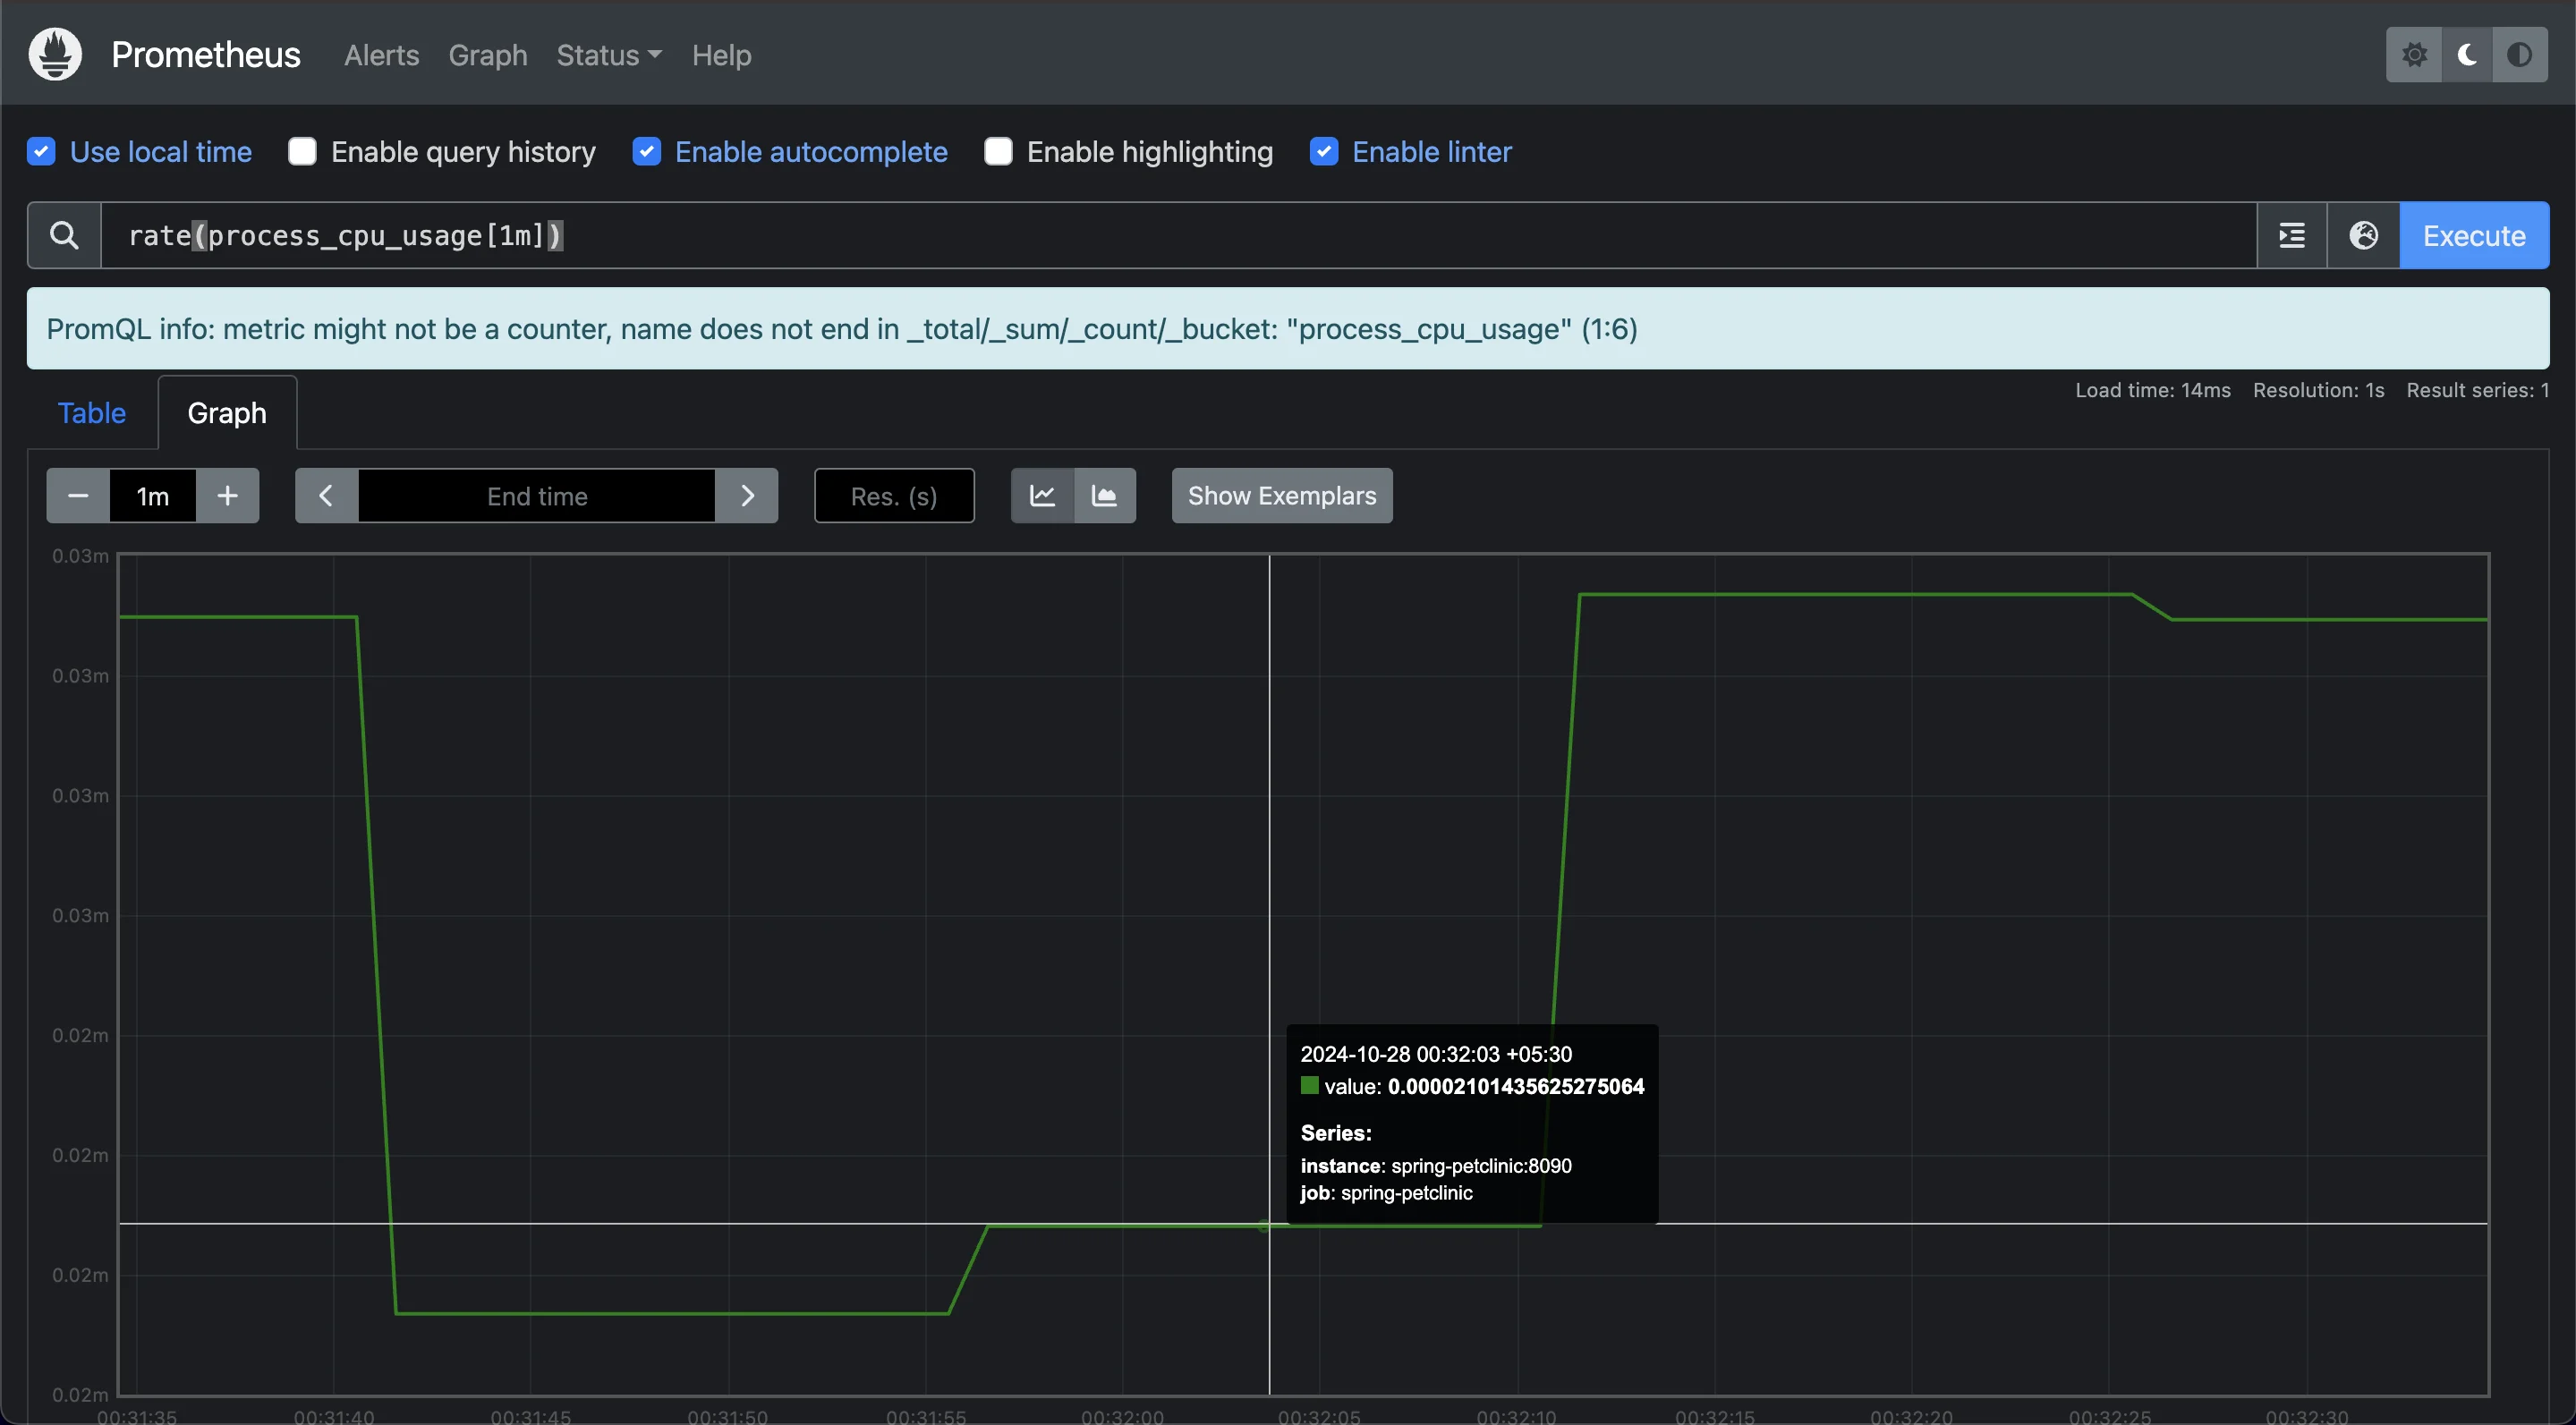
Task: Enable highlighting checkbox
Action: pos(998,152)
